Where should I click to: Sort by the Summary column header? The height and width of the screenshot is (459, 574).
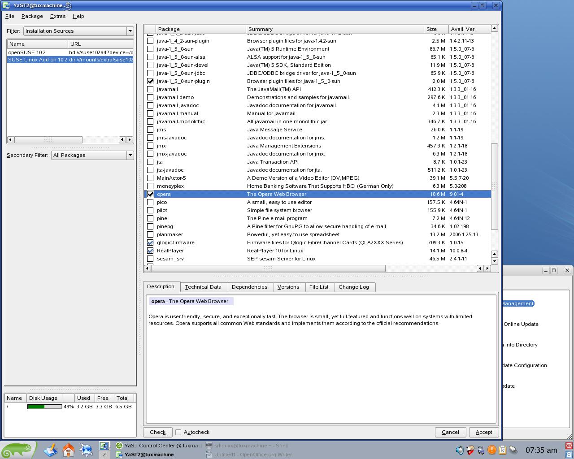335,29
